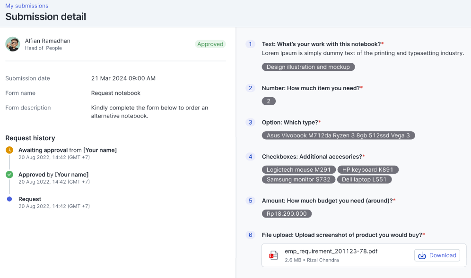Screen dimensions: 471x278
Task: Click the question number 4 badge
Action: pos(250,157)
